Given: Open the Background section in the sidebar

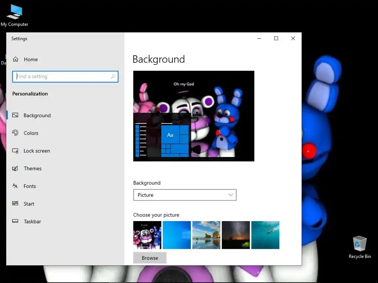Looking at the screenshot, I should pos(65,115).
